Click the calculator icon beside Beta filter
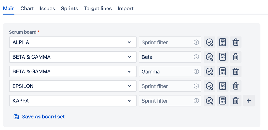This screenshot has height=130, width=268. coord(222,57)
